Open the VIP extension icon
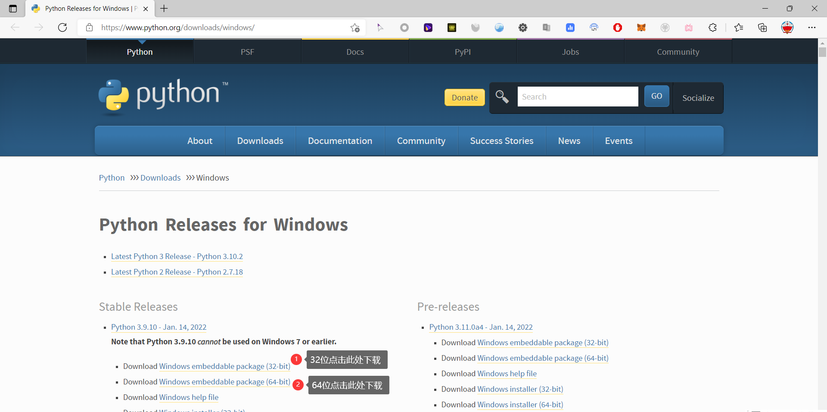The width and height of the screenshot is (827, 412). click(x=452, y=28)
